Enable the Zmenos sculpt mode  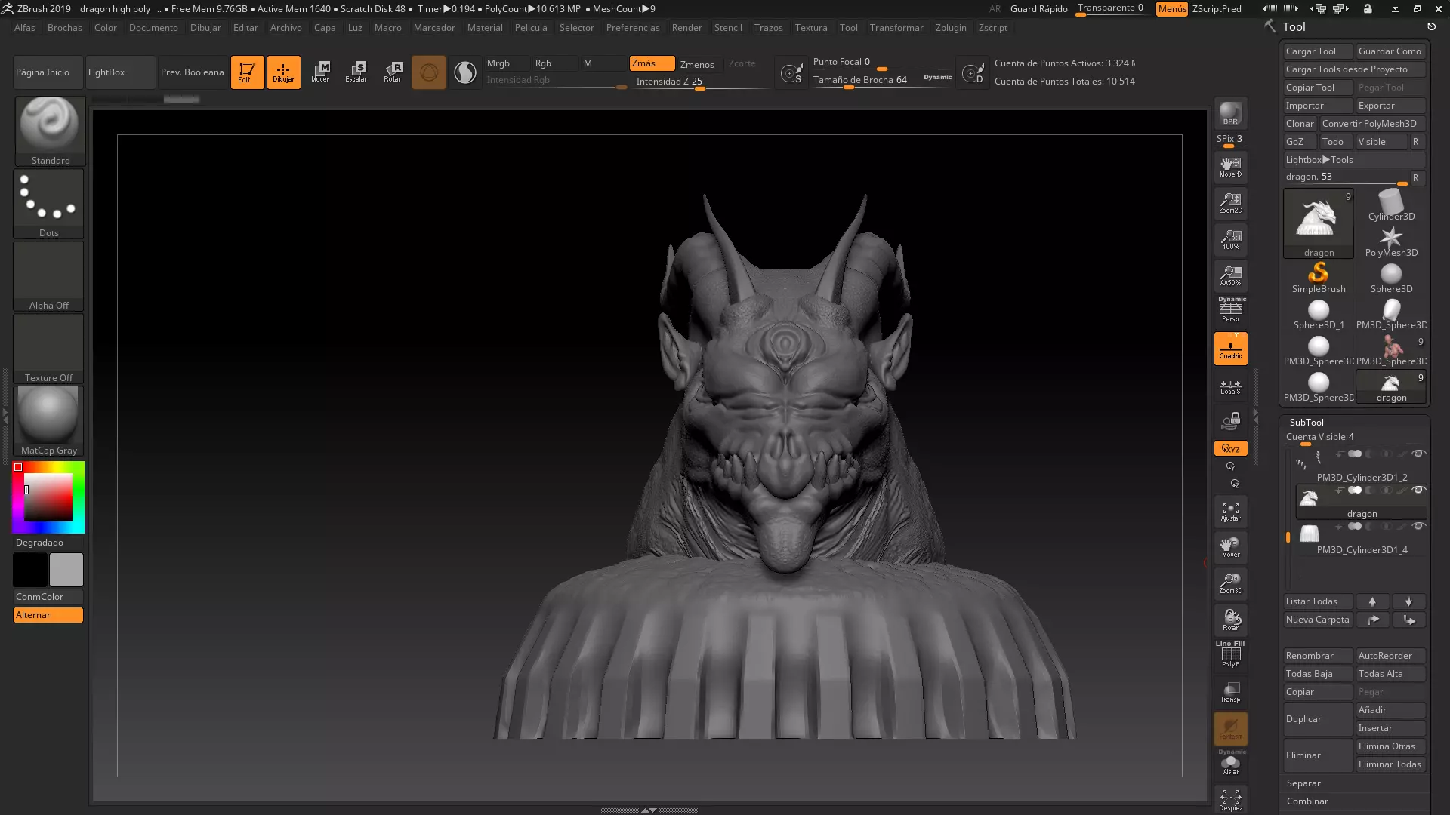(x=696, y=64)
